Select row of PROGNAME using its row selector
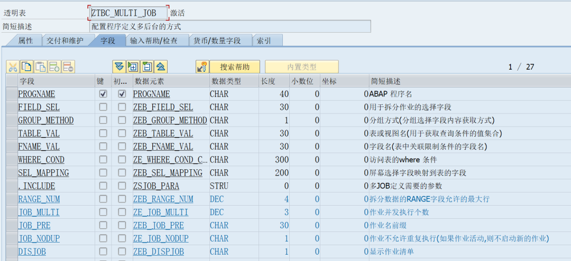The image size is (571, 261). click(x=12, y=94)
